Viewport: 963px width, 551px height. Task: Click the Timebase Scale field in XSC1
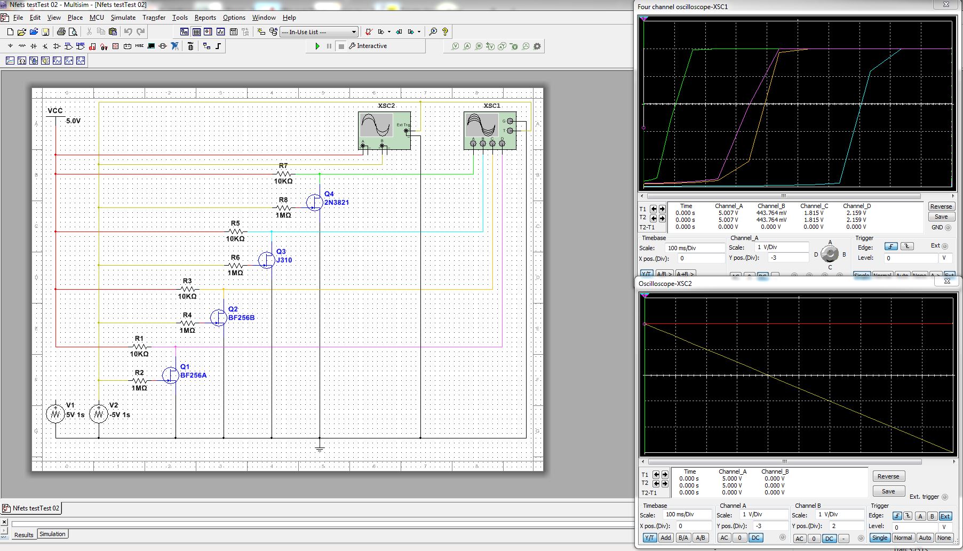(x=695, y=248)
